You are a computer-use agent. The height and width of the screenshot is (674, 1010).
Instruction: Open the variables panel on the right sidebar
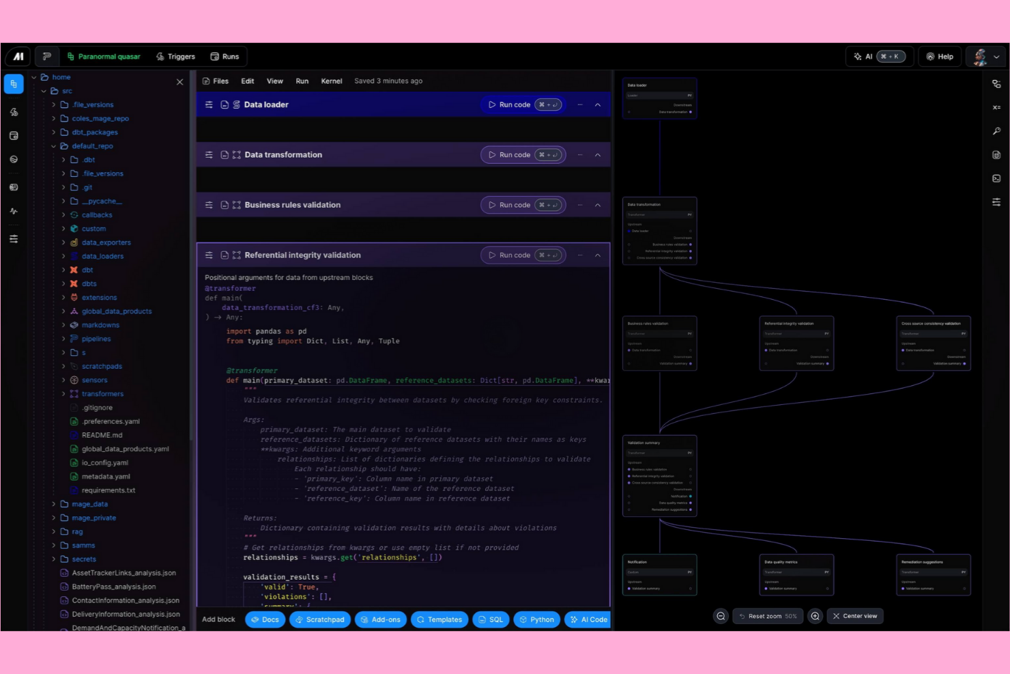(996, 107)
